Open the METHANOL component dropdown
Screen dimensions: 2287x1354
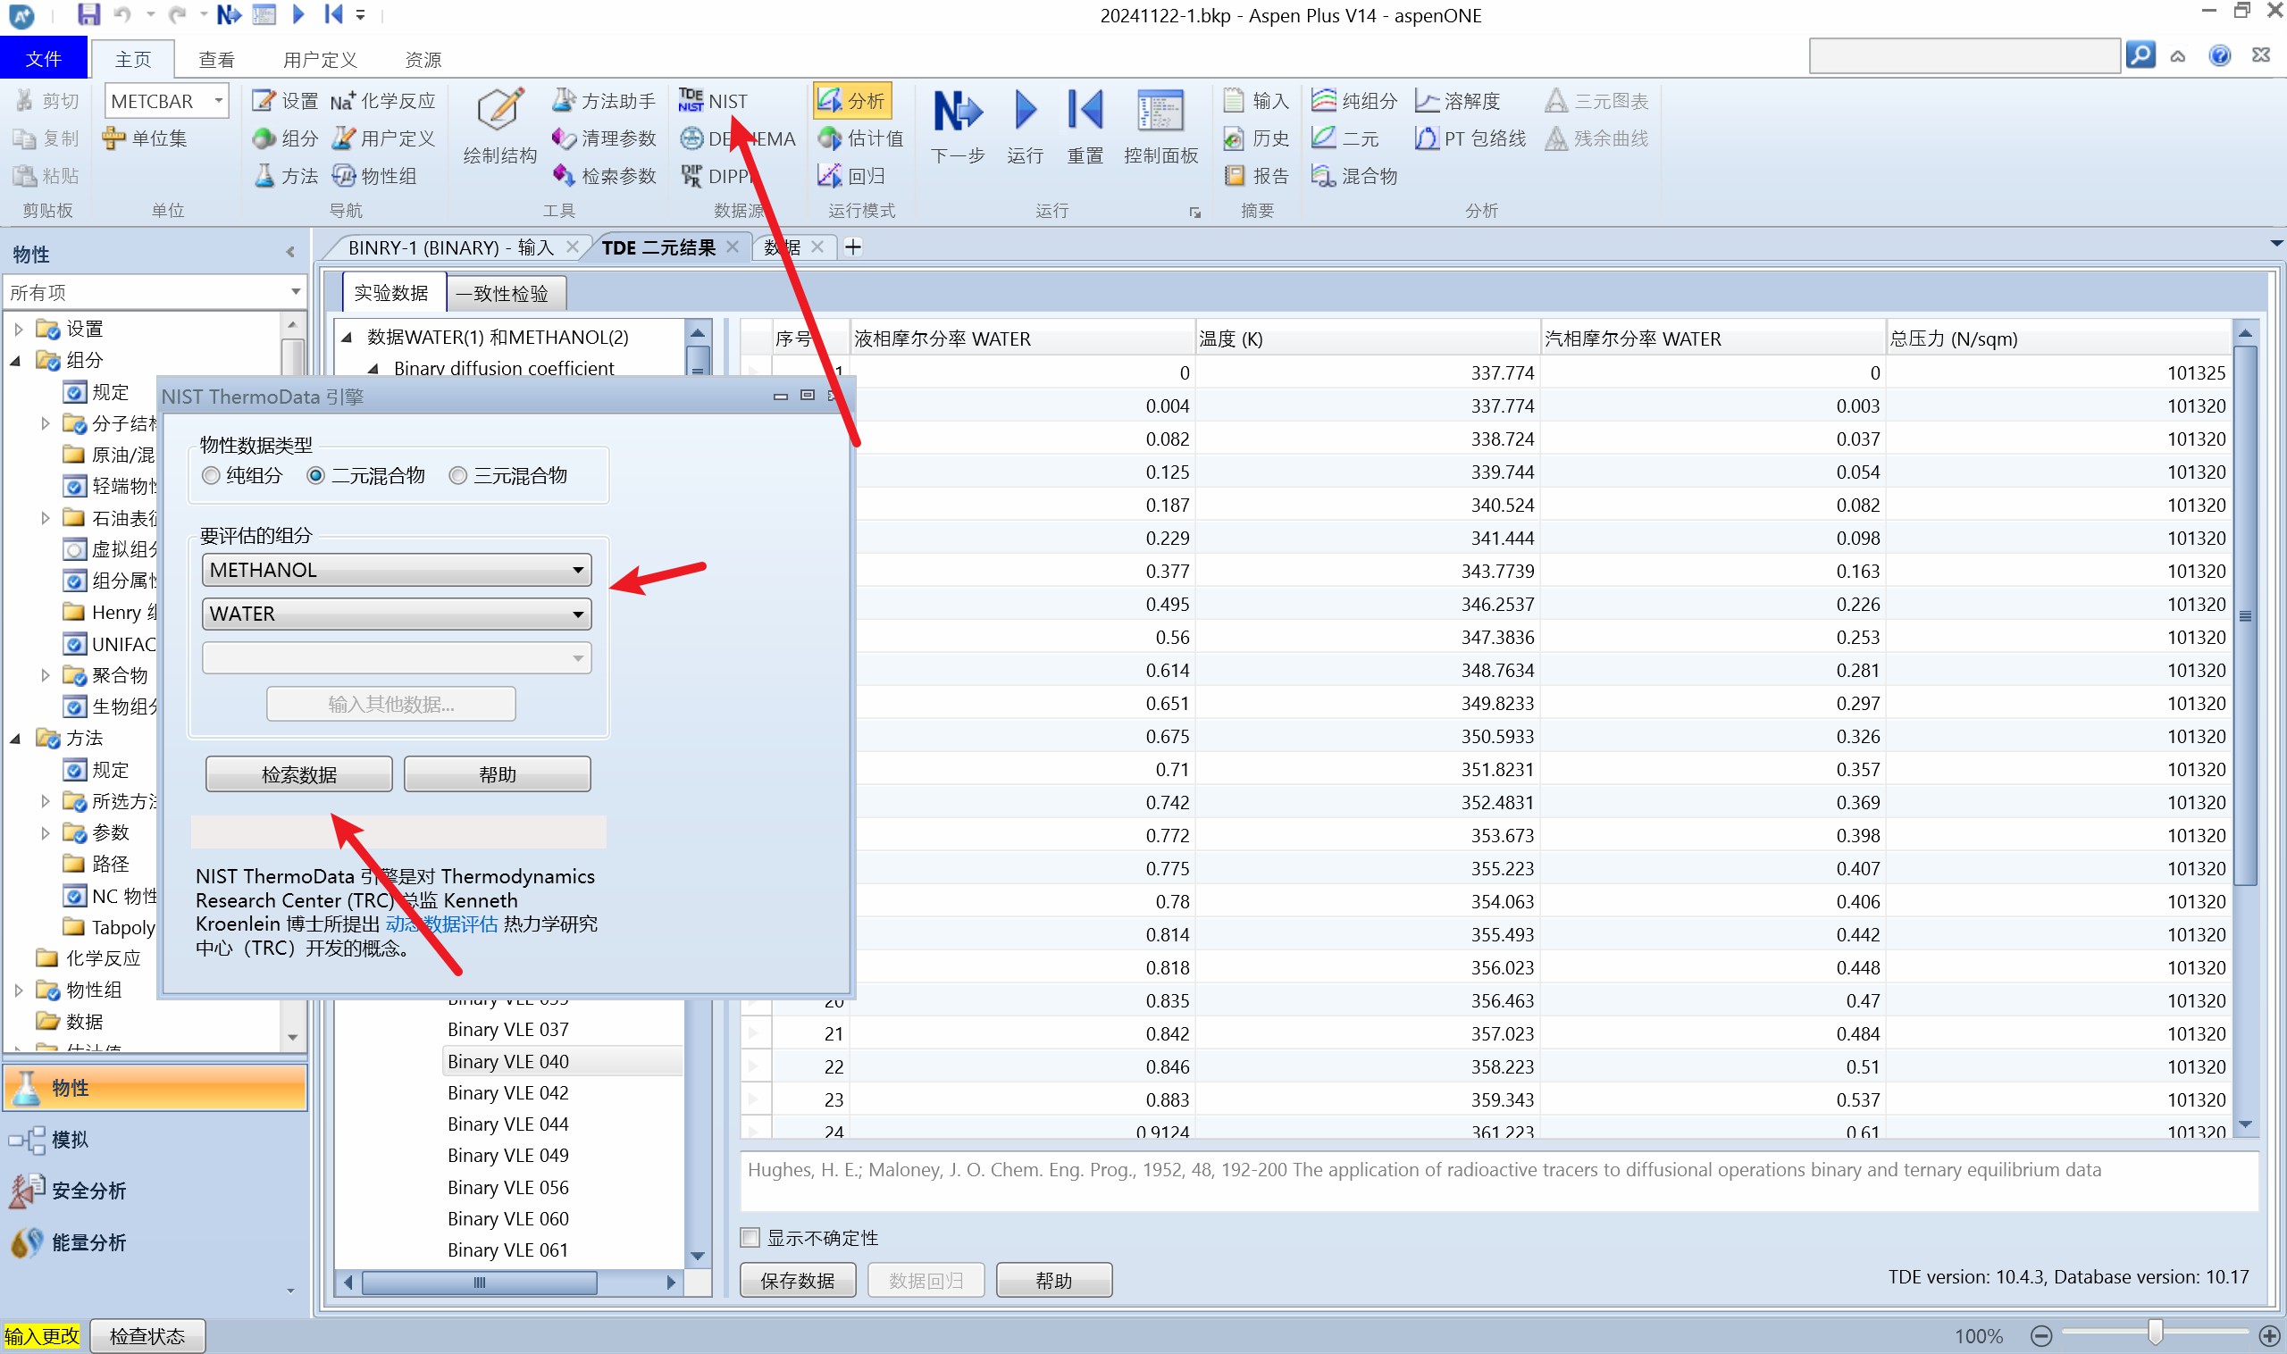[x=396, y=569]
